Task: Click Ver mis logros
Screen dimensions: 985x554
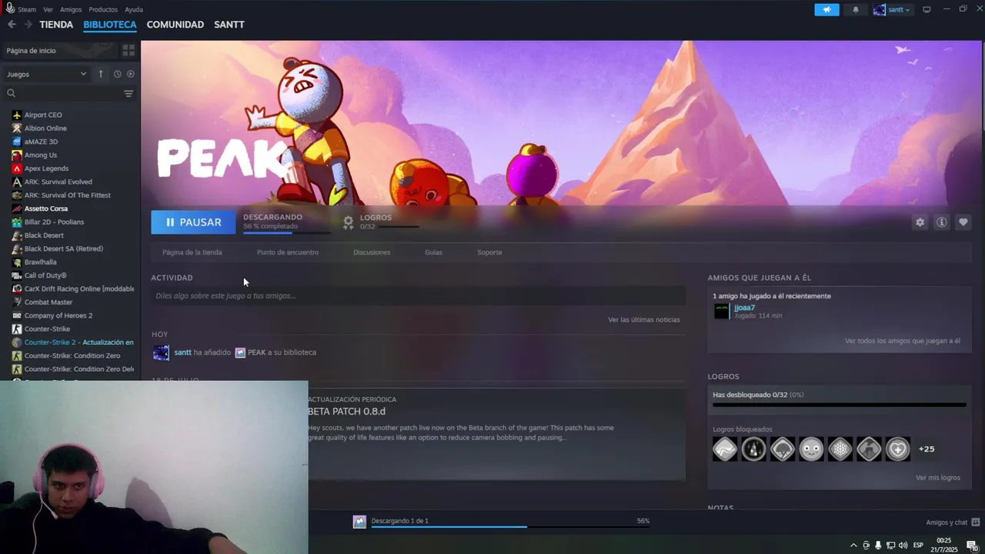Action: point(938,478)
